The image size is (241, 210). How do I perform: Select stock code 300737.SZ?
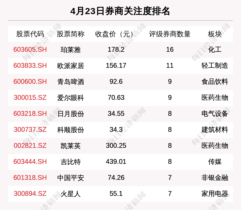(x=30, y=130)
